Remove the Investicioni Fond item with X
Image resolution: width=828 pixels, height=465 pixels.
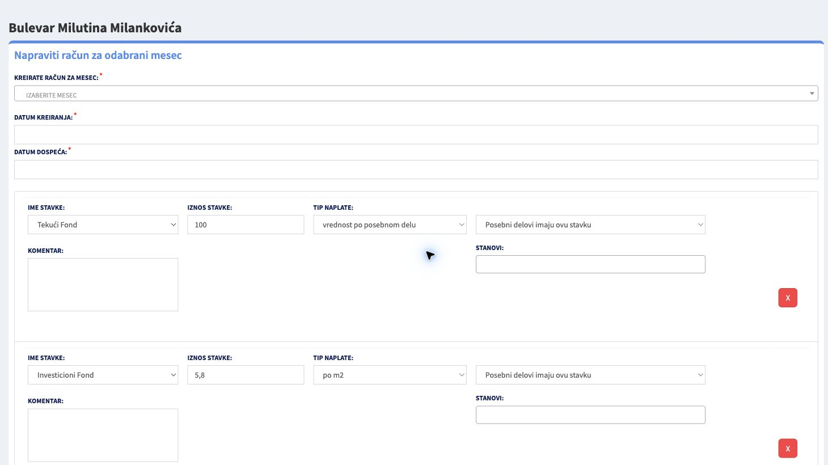pos(788,449)
